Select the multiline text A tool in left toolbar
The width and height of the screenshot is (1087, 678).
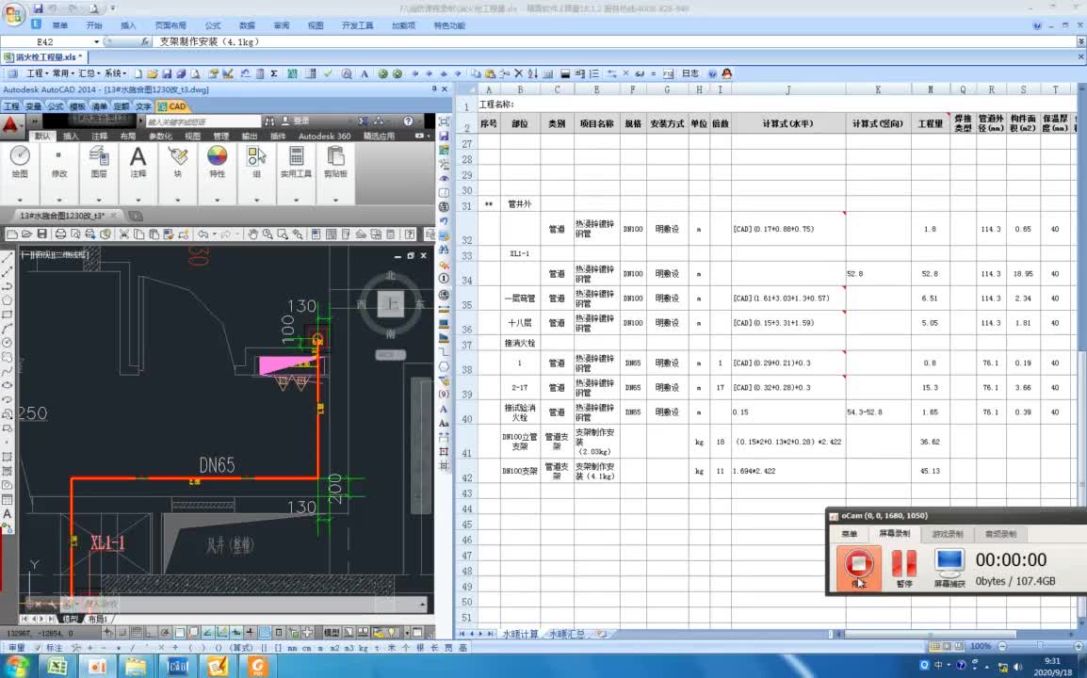coord(8,514)
